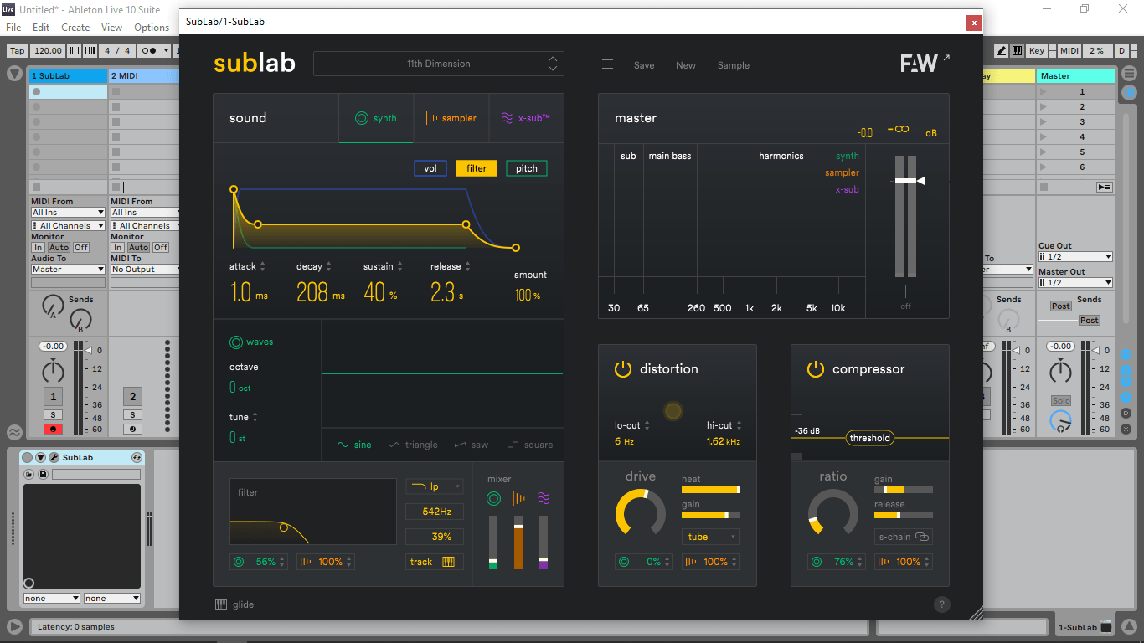Image resolution: width=1144 pixels, height=643 pixels.
Task: Open the Options menu
Action: pos(152,28)
